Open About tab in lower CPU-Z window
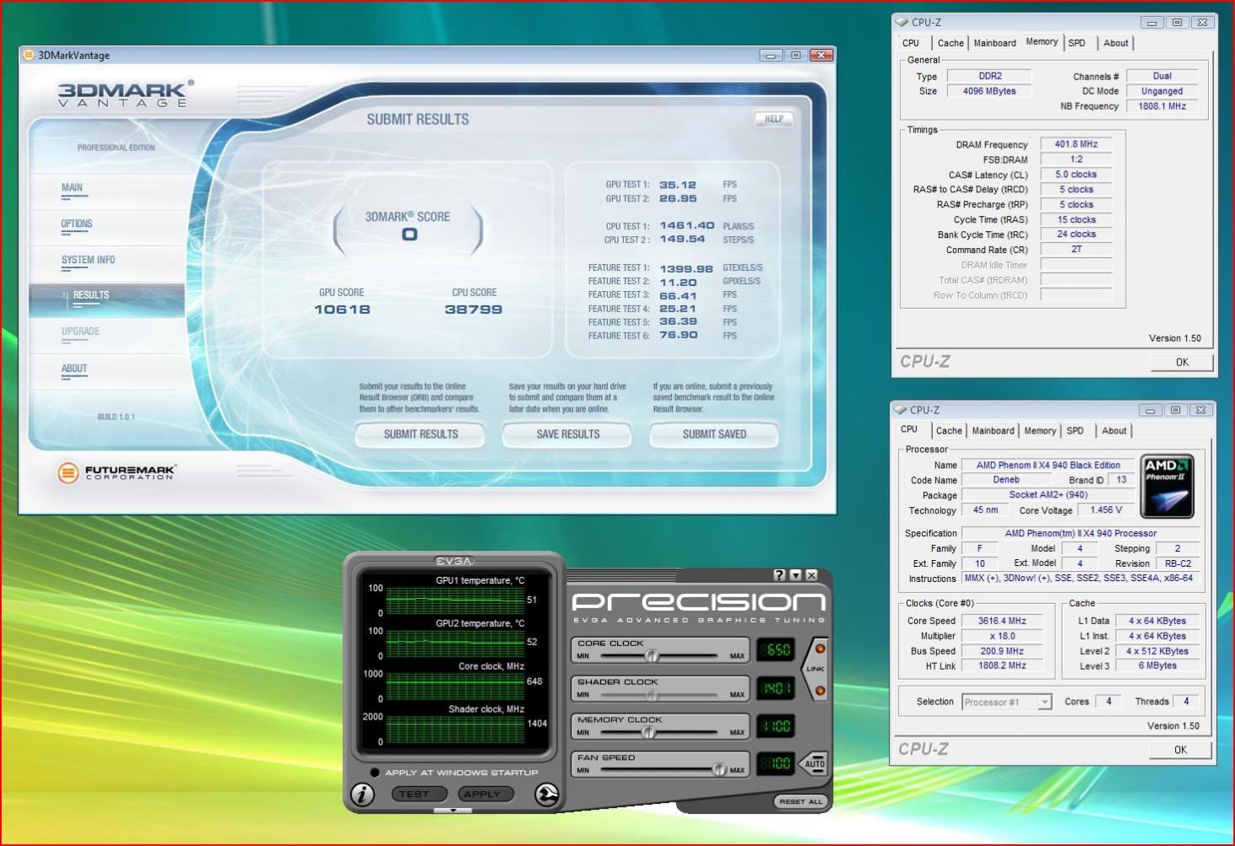Screen dimensions: 1235x846 tap(1114, 431)
